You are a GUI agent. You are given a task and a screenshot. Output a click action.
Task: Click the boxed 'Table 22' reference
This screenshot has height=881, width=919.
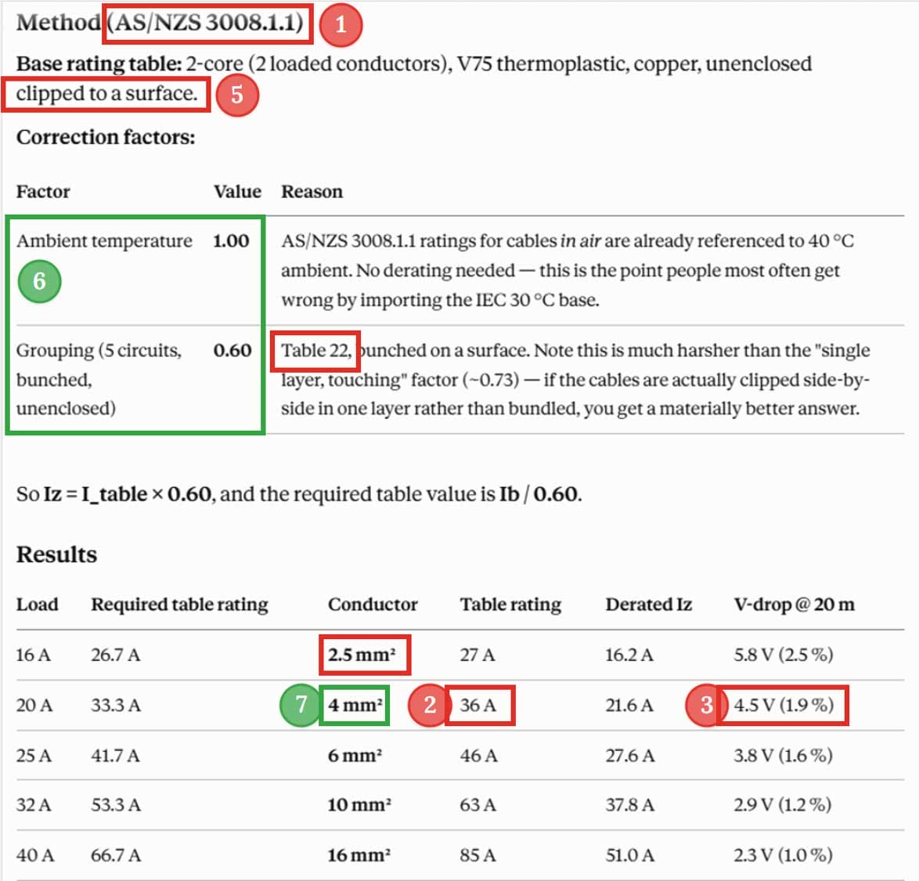tap(315, 351)
